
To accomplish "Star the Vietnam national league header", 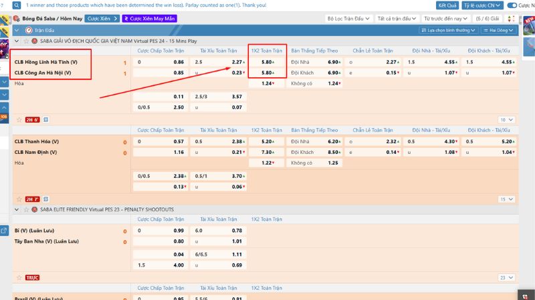I will click(25, 41).
